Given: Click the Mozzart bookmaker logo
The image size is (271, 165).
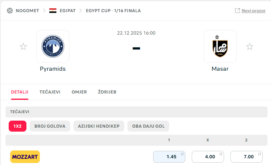Looking at the screenshot, I should click(25, 157).
